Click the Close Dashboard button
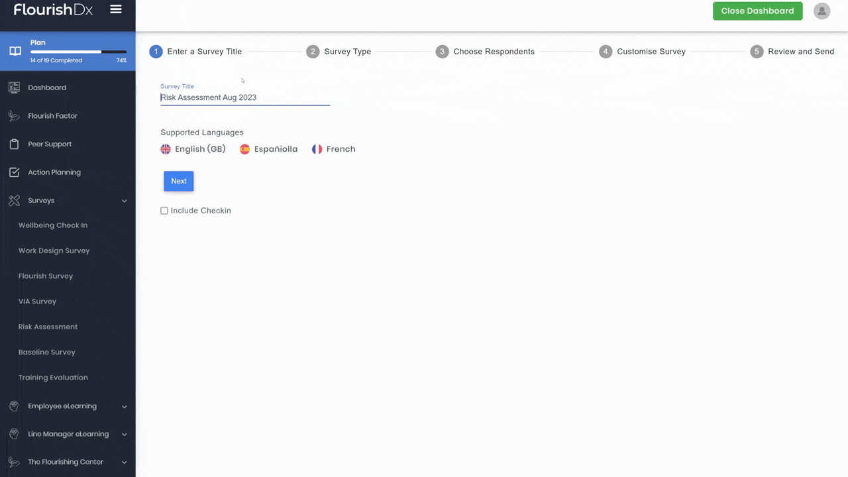This screenshot has width=848, height=477. [x=757, y=11]
